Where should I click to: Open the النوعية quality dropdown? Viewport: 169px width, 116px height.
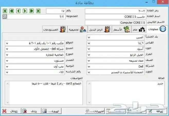click(7, 66)
